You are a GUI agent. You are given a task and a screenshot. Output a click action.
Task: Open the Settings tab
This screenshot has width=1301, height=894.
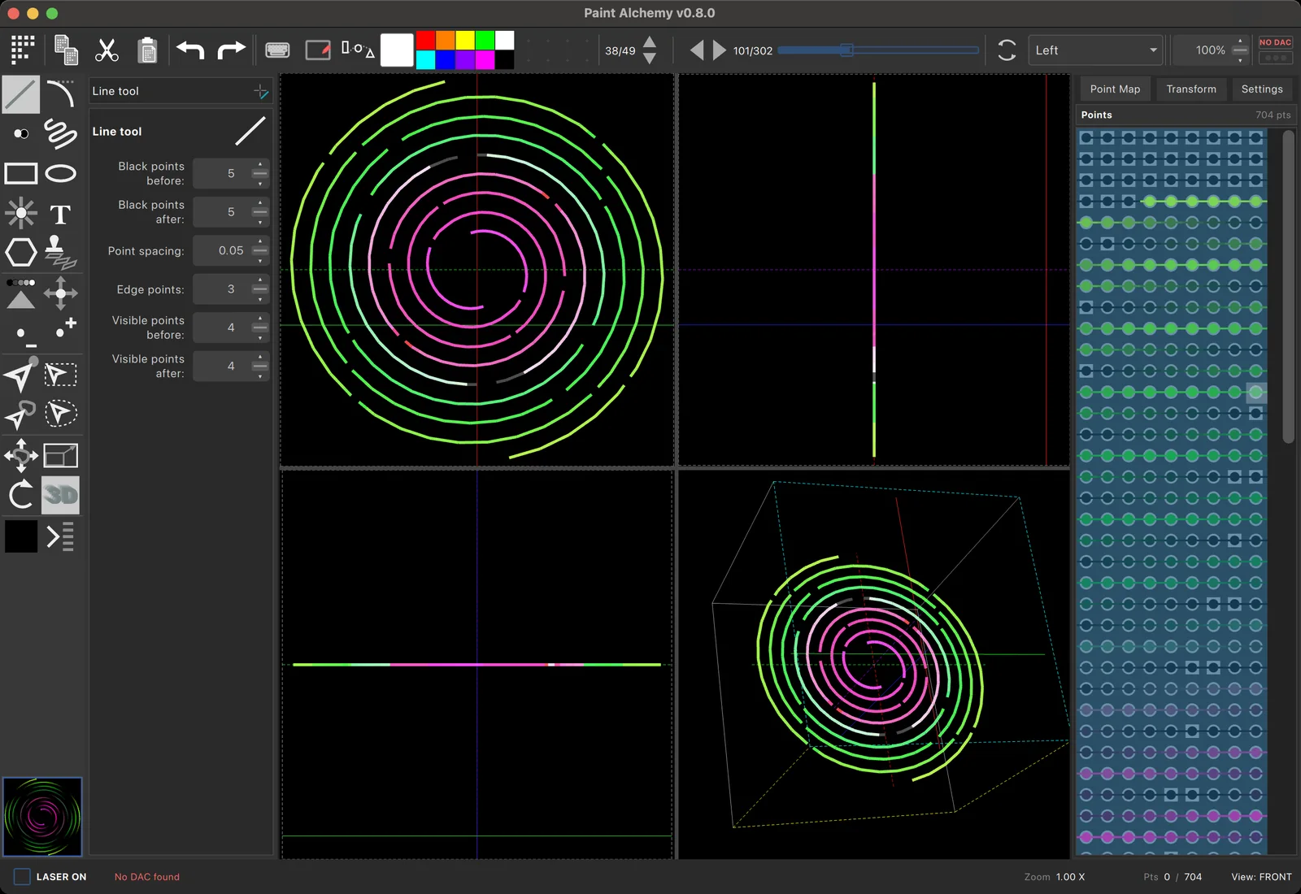(1262, 89)
